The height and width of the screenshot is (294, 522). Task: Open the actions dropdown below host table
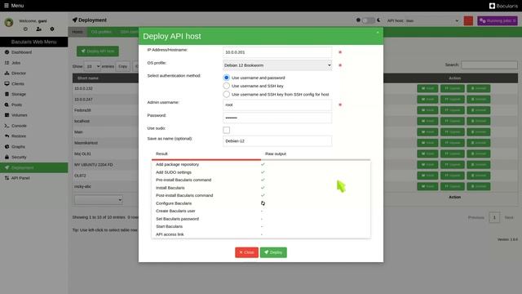point(99,200)
